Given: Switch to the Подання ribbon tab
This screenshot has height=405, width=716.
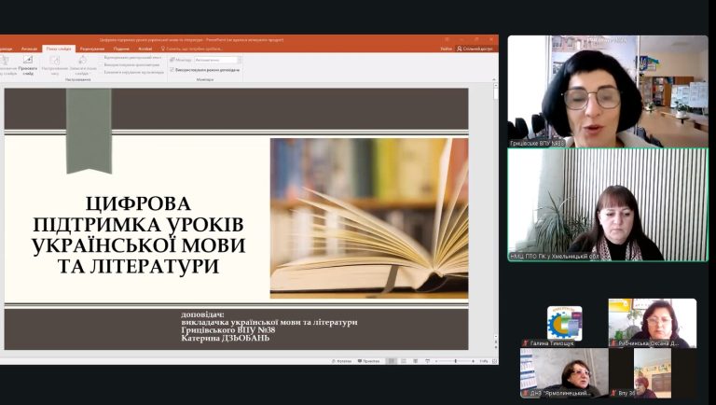Looking at the screenshot, I should 121,49.
